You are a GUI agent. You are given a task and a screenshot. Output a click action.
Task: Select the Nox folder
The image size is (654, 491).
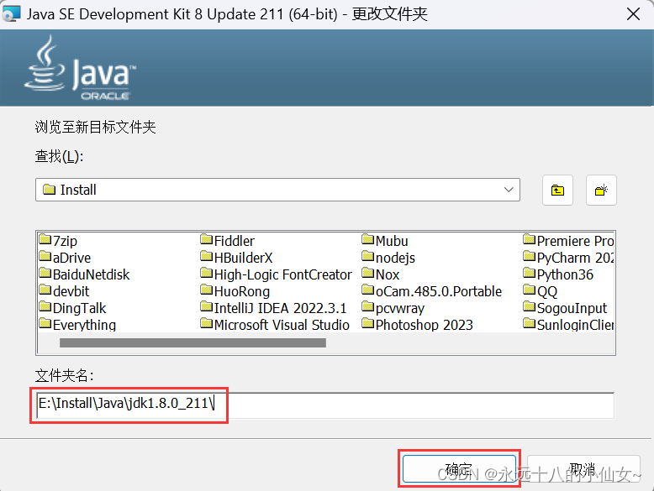(x=381, y=274)
